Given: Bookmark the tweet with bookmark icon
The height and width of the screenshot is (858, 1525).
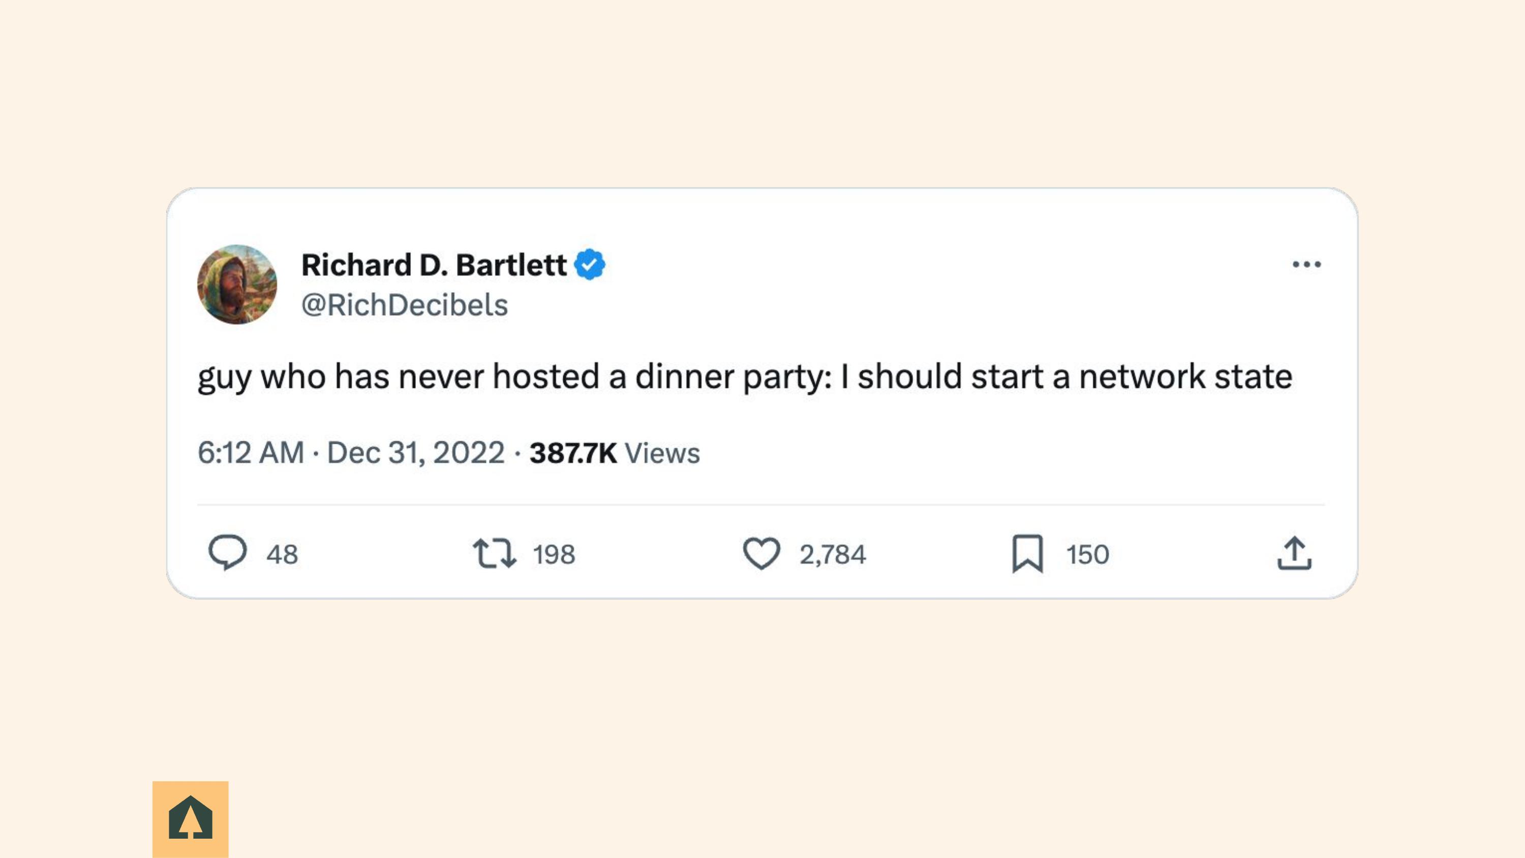Looking at the screenshot, I should click(1028, 553).
